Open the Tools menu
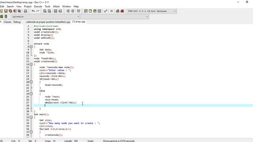253x142 pixels. pos(47,6)
